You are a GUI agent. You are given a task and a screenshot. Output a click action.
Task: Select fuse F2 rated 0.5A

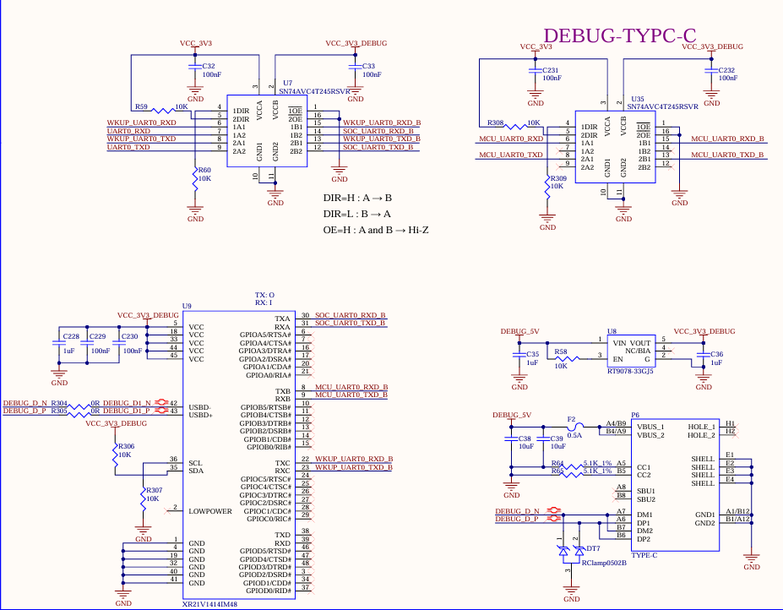575,427
